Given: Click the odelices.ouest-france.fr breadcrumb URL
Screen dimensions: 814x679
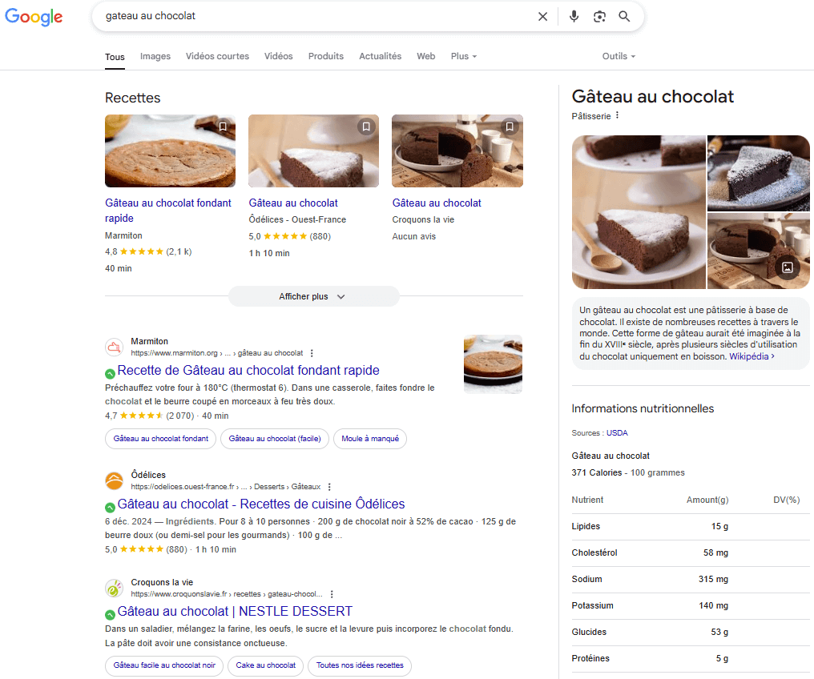Looking at the screenshot, I should click(x=226, y=487).
